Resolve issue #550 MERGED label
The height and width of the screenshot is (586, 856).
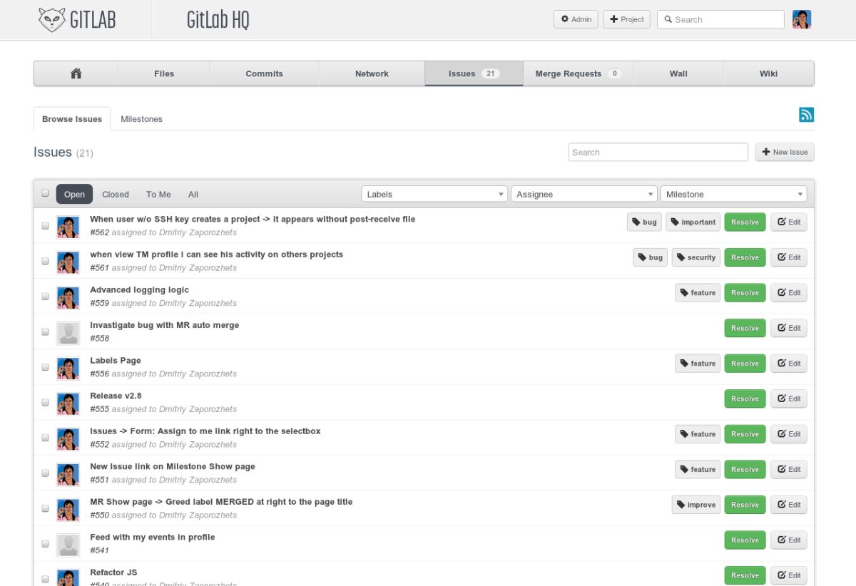745,505
